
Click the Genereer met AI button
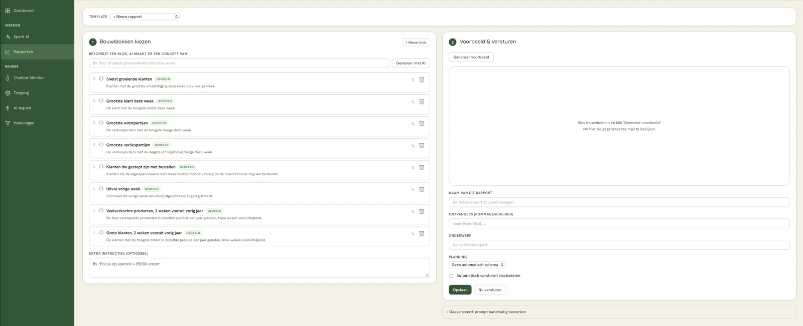click(411, 63)
